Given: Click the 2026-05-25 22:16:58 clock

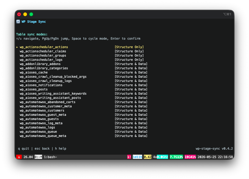Looking at the screenshot, I should click(x=215, y=157).
